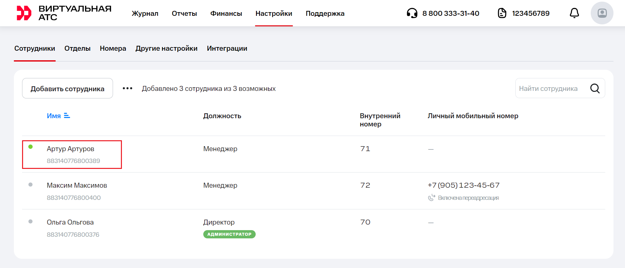Click the headset support phone icon

tap(412, 13)
